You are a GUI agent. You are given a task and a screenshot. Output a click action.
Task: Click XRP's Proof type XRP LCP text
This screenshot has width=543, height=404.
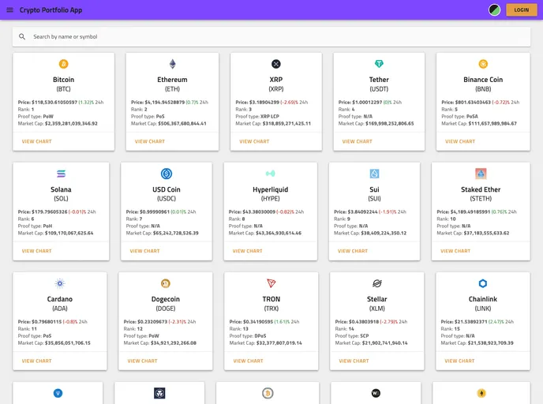point(257,116)
